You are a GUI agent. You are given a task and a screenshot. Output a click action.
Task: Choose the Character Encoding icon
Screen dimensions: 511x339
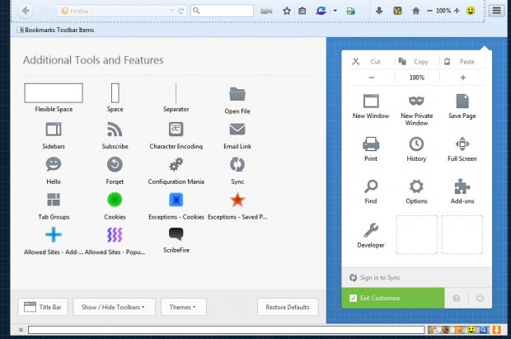pos(176,129)
